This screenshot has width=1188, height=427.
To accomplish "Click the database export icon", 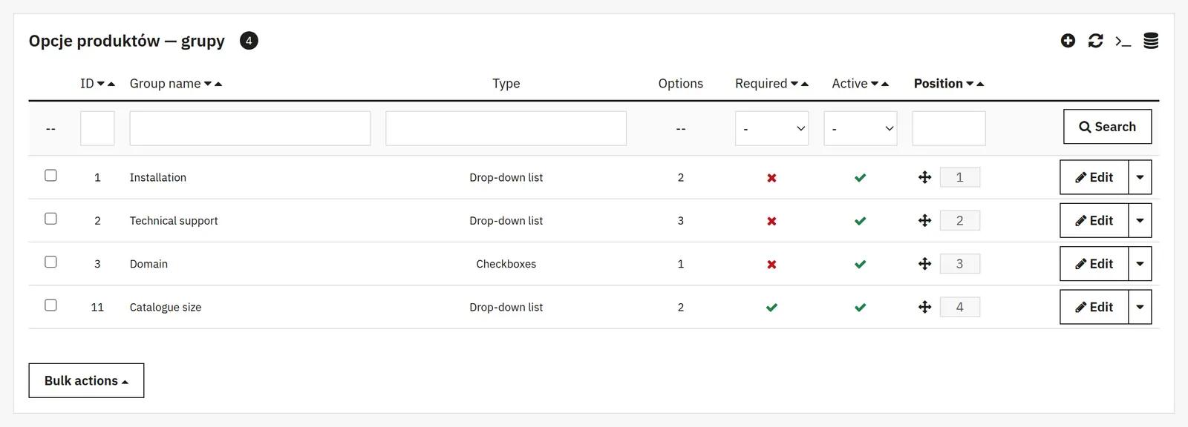I will coord(1151,41).
